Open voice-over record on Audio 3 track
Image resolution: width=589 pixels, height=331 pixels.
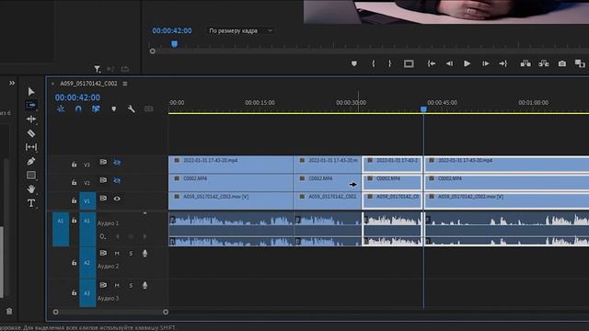[145, 286]
